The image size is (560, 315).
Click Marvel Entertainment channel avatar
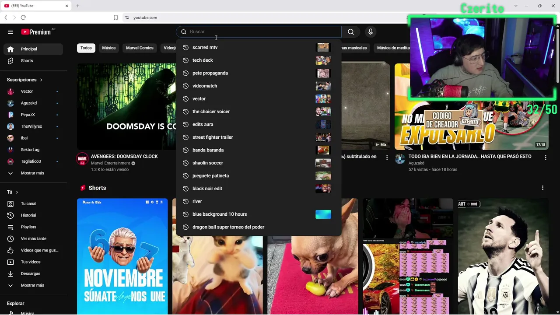coord(82,159)
